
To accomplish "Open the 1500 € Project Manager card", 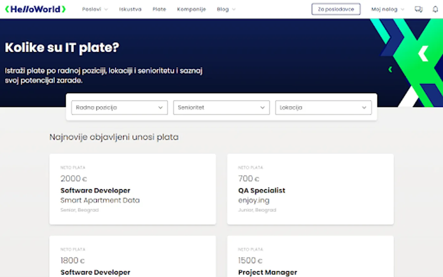I will point(310,256).
